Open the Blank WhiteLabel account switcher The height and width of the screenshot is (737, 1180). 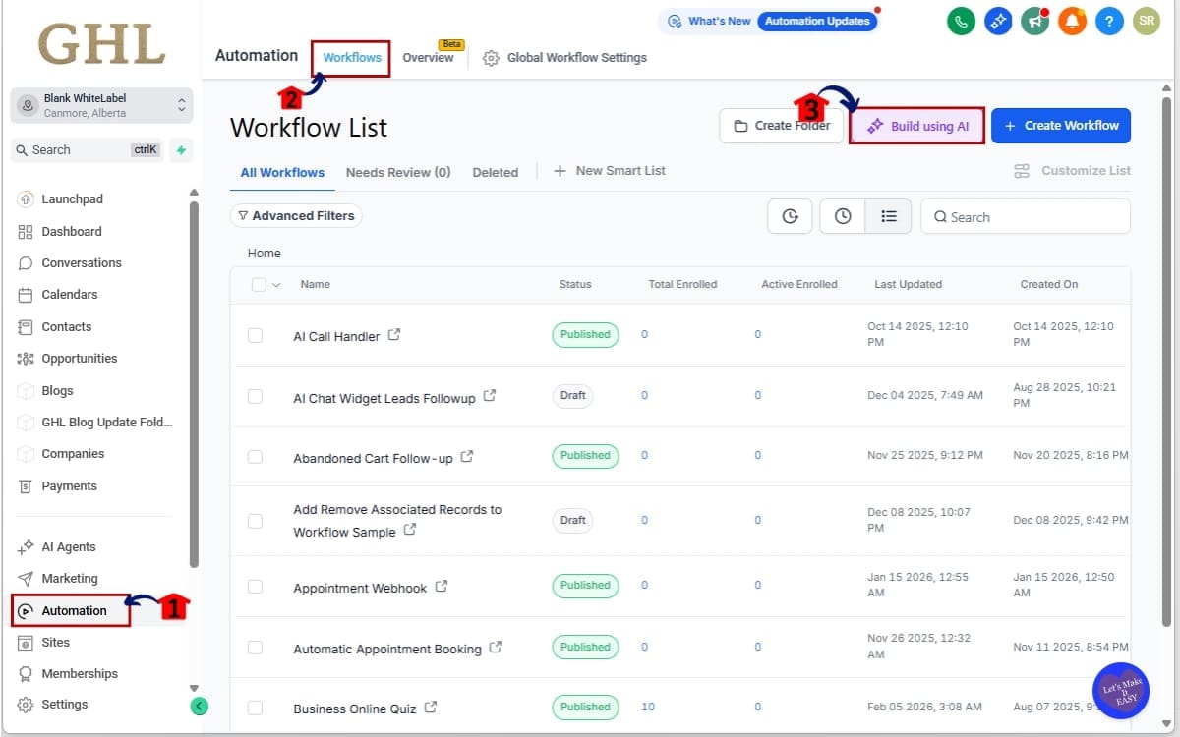point(101,105)
